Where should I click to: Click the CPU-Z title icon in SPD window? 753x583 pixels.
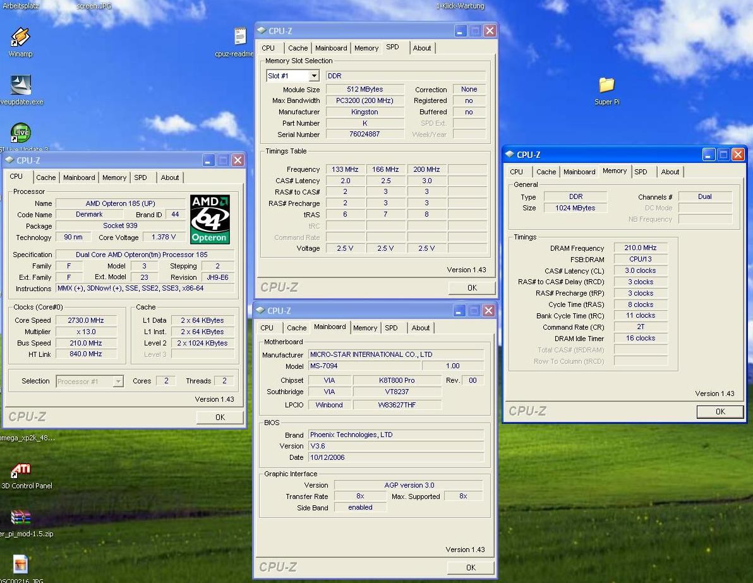pyautogui.click(x=262, y=31)
